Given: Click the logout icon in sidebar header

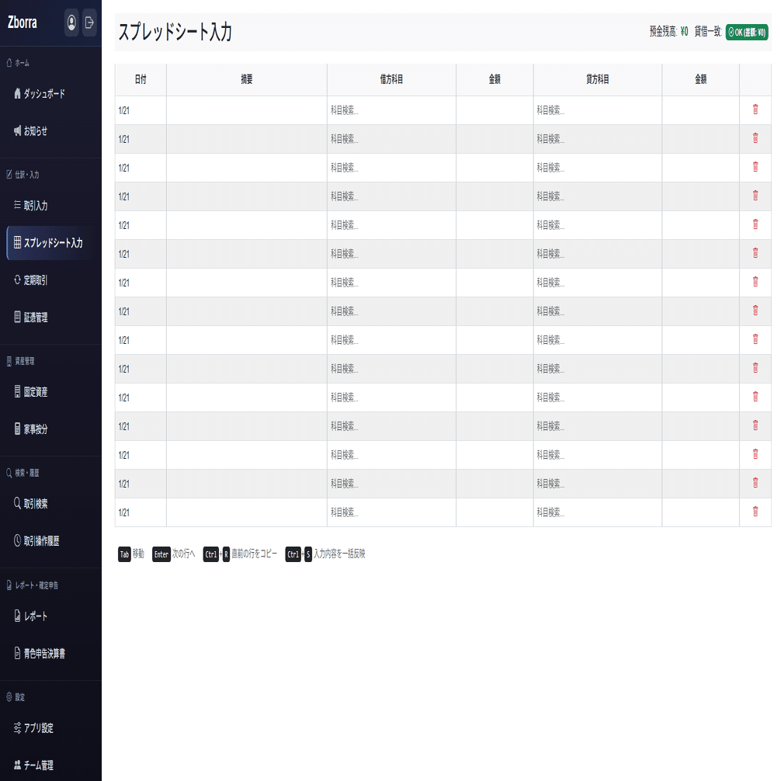Looking at the screenshot, I should click(89, 23).
